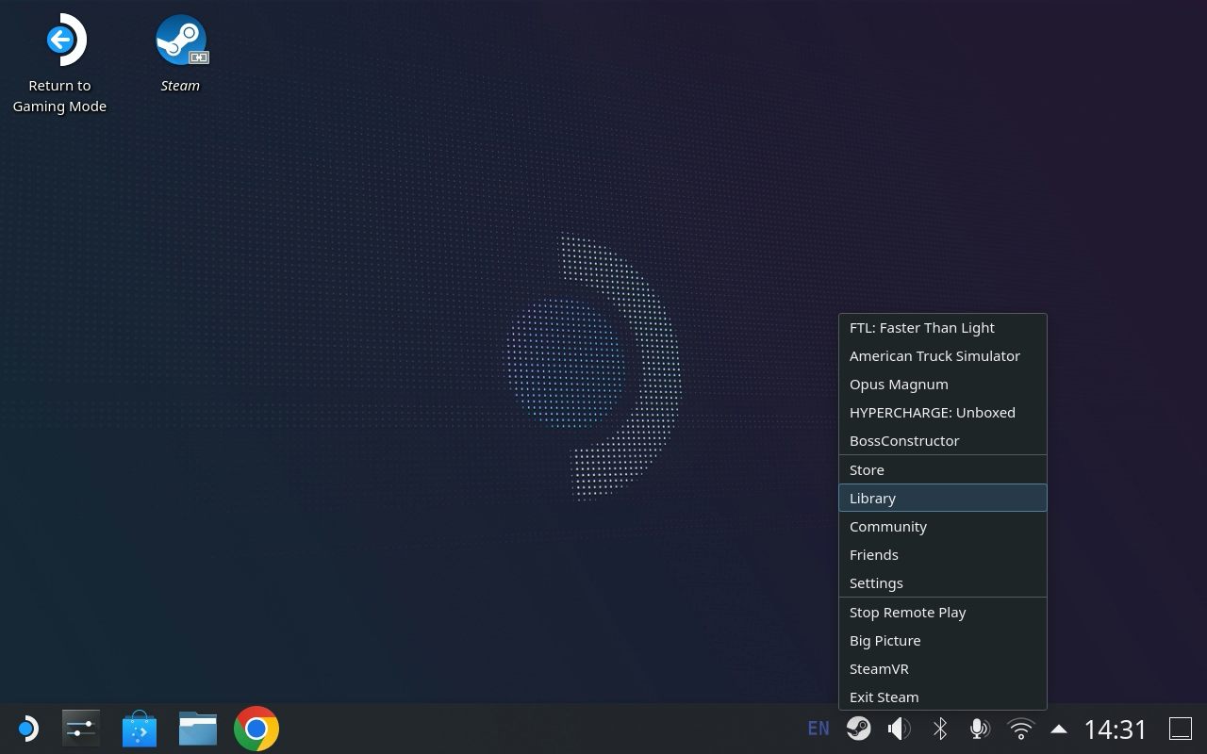Image resolution: width=1207 pixels, height=754 pixels.
Task: Open the application launcher in the taskbar
Action: tap(27, 729)
